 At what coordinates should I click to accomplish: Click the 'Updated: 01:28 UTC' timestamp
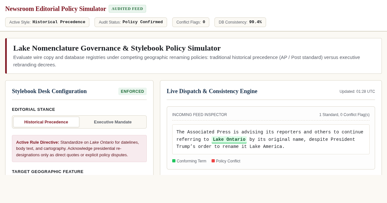pyautogui.click(x=357, y=92)
